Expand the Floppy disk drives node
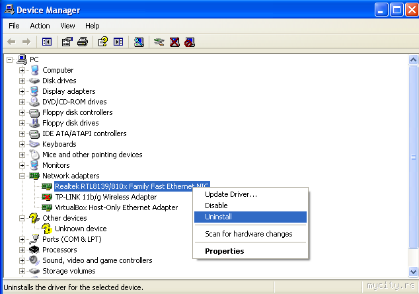 (22, 123)
